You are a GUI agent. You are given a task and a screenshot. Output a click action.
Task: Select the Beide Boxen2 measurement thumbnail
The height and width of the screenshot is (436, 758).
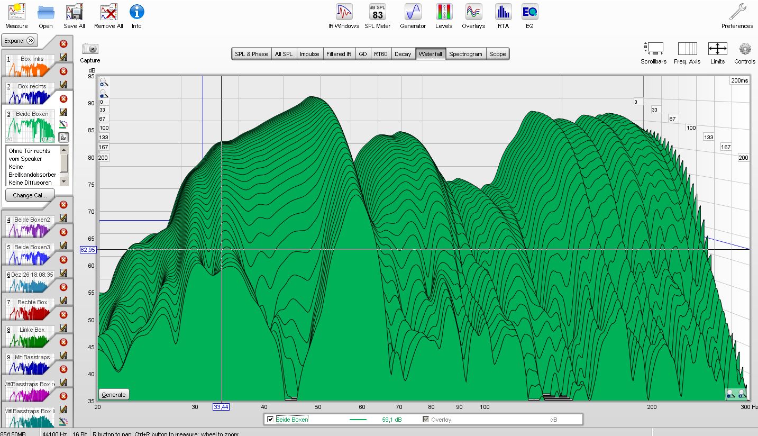pos(30,226)
